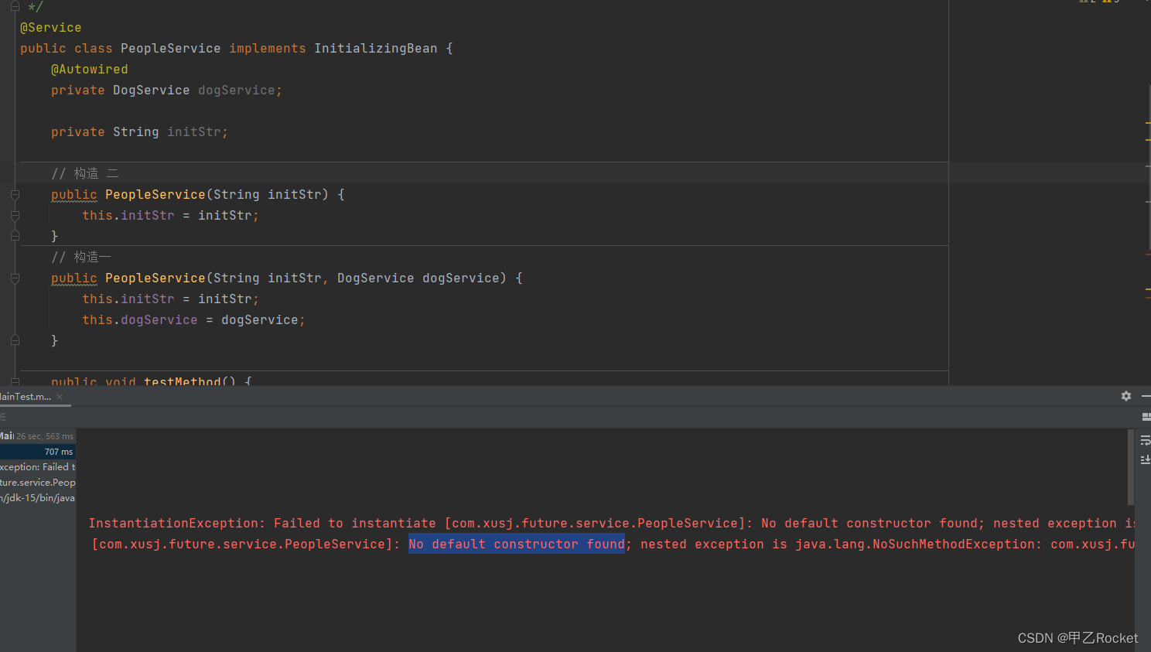
Task: Hide the run tool window panel
Action: click(x=1146, y=396)
